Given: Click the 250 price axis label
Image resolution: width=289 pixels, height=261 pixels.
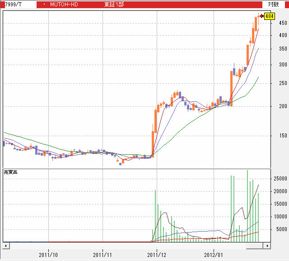Looking at the screenshot, I should point(283,83).
